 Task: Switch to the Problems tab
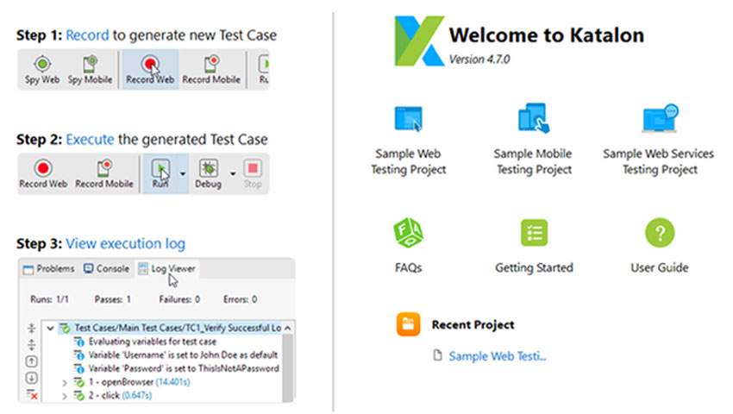click(x=49, y=269)
